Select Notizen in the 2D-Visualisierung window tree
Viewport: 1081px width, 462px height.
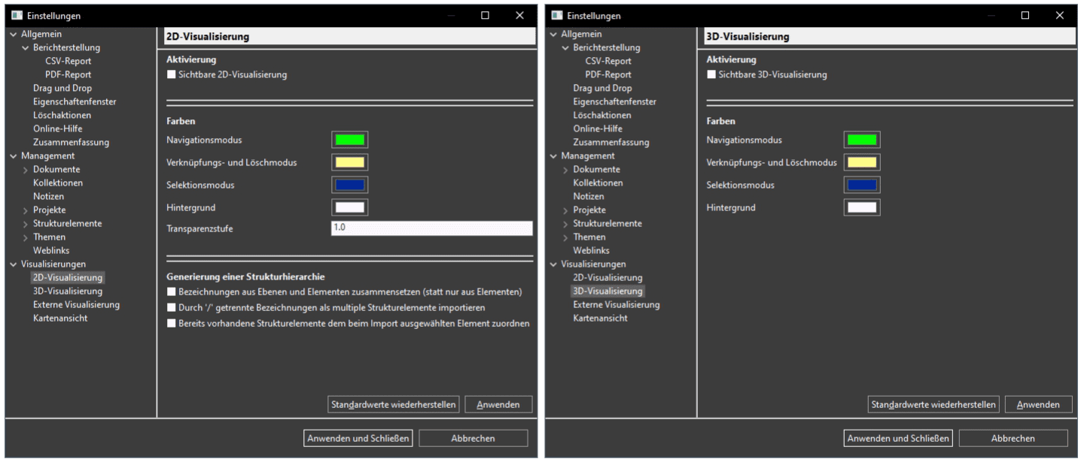49,197
